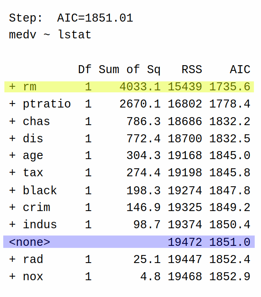261x297 pixels.
Task: Select the crim row label
Action: [36, 207]
